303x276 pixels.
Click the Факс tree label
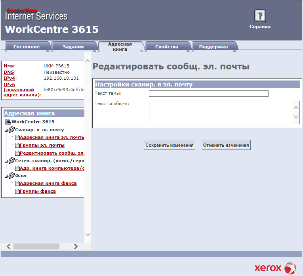pyautogui.click(x=21, y=176)
